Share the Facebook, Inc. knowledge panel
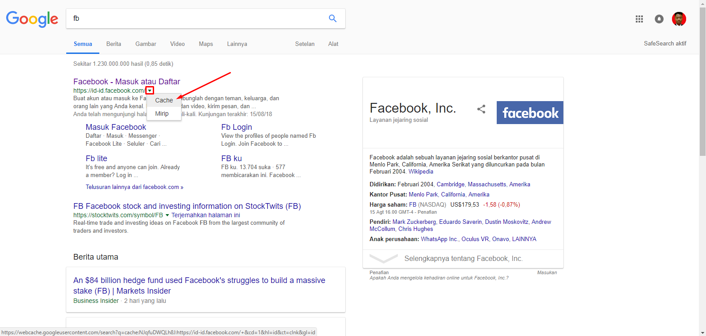The height and width of the screenshot is (336, 706). tap(481, 109)
